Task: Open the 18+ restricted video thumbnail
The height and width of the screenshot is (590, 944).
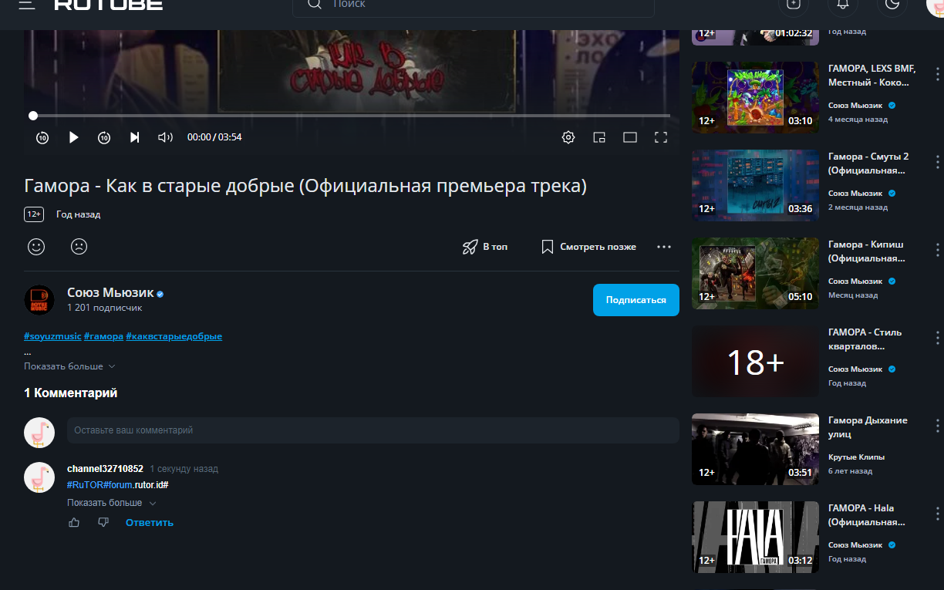Action: click(755, 362)
